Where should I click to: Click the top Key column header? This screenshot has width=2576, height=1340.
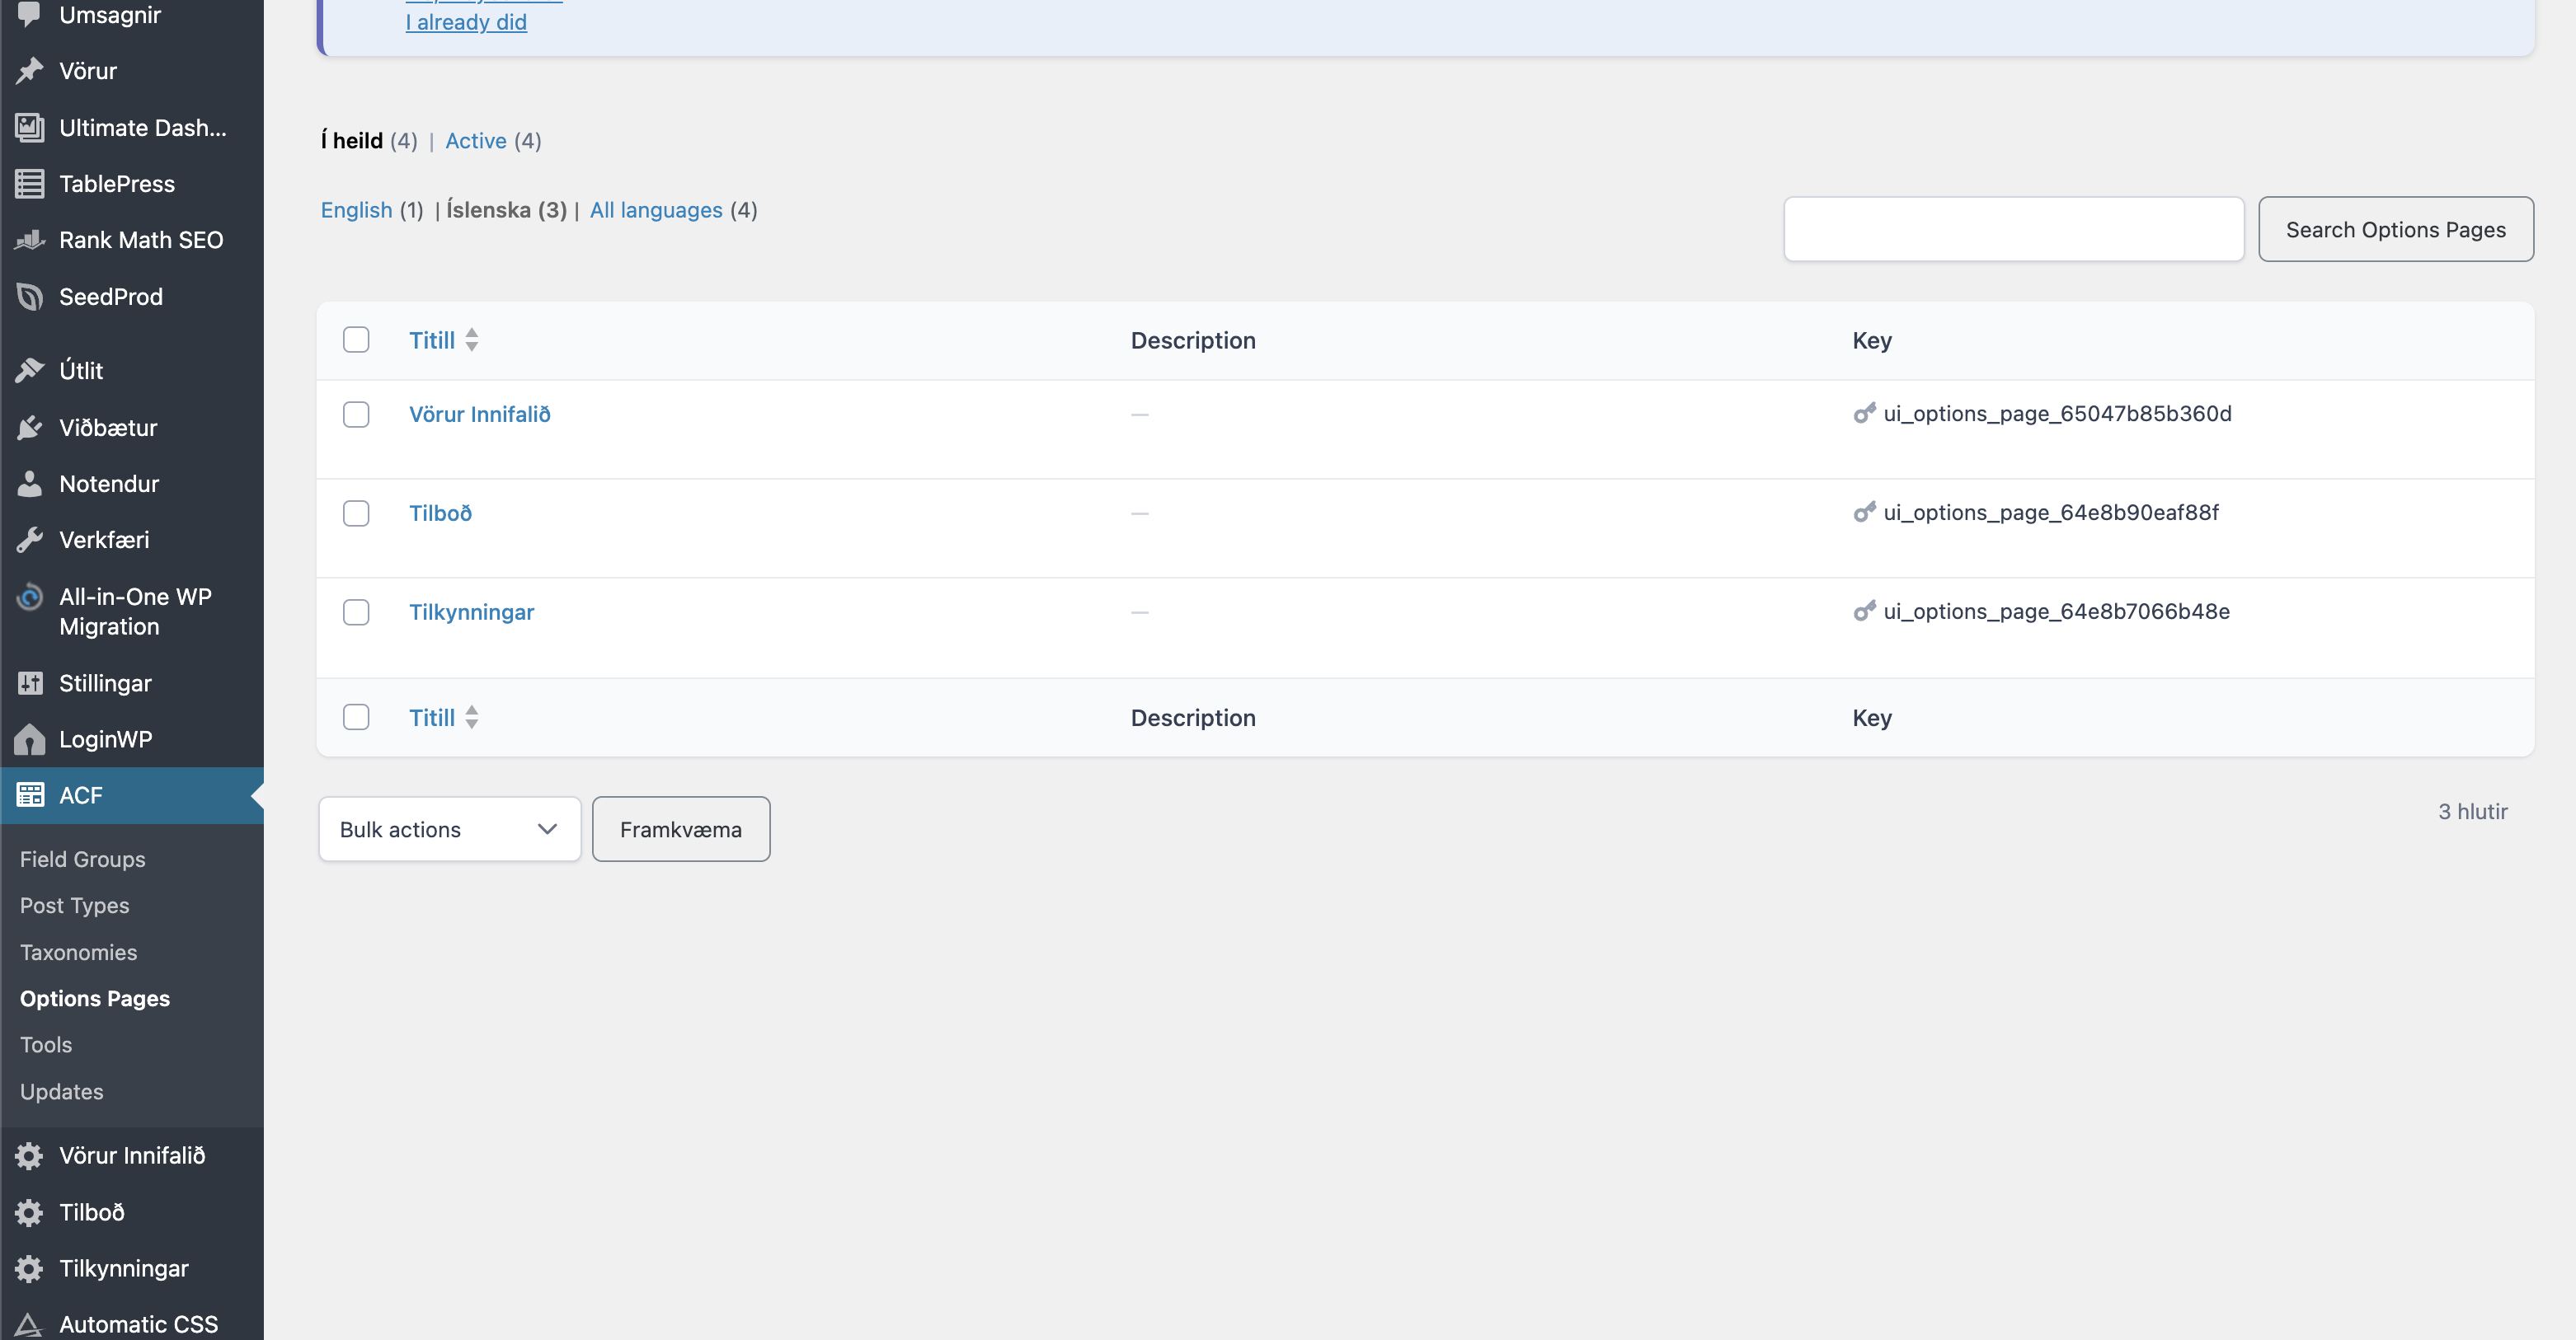pos(1872,340)
